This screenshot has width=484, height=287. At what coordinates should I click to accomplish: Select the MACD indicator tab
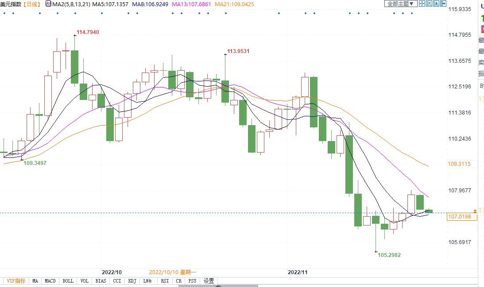pos(50,281)
